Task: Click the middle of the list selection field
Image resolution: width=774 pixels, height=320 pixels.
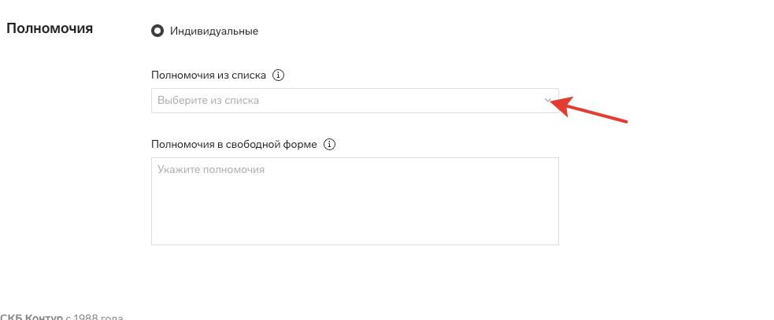Action: (354, 101)
